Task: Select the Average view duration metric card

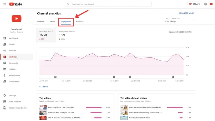Action: point(67,35)
